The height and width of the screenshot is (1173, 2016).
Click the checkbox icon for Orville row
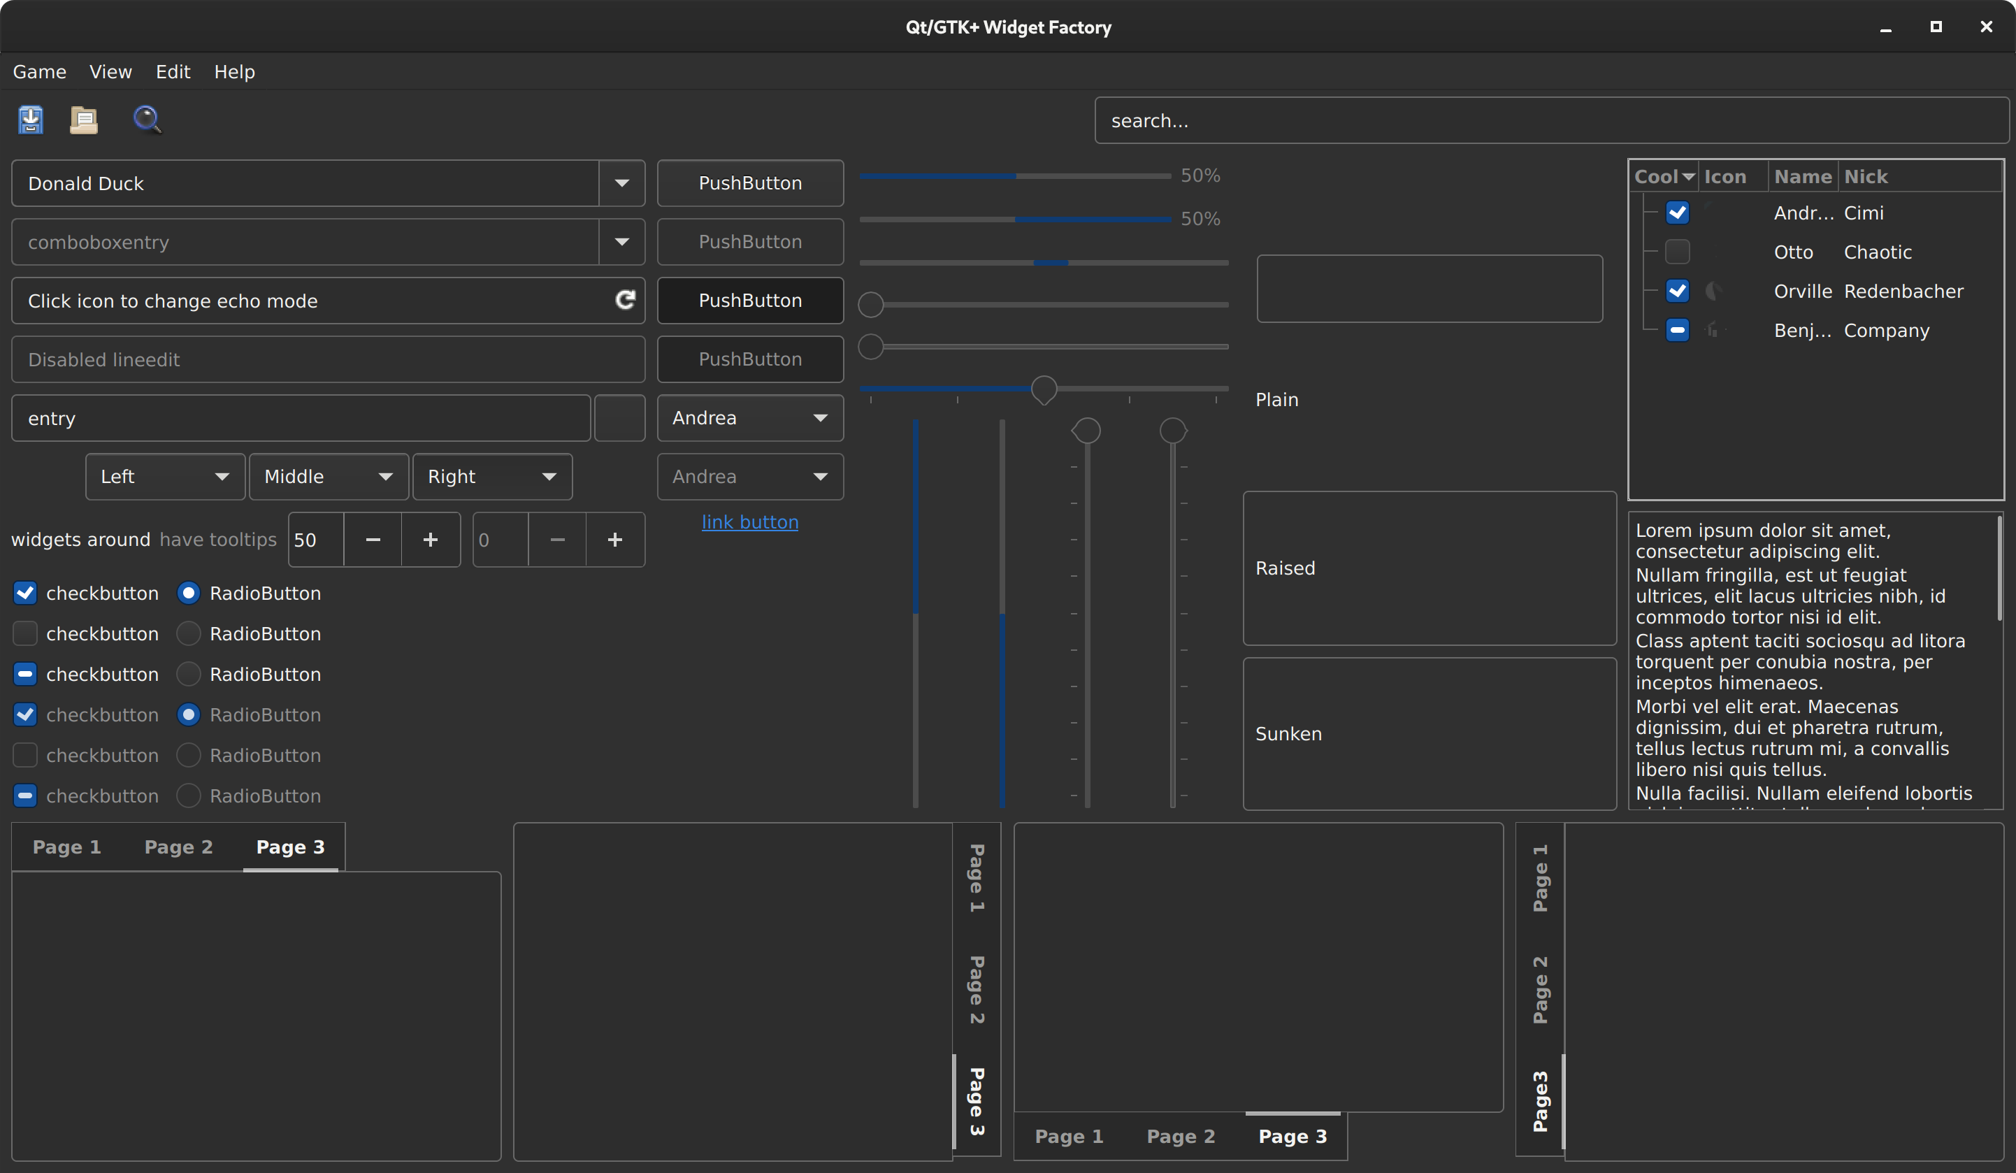point(1677,291)
